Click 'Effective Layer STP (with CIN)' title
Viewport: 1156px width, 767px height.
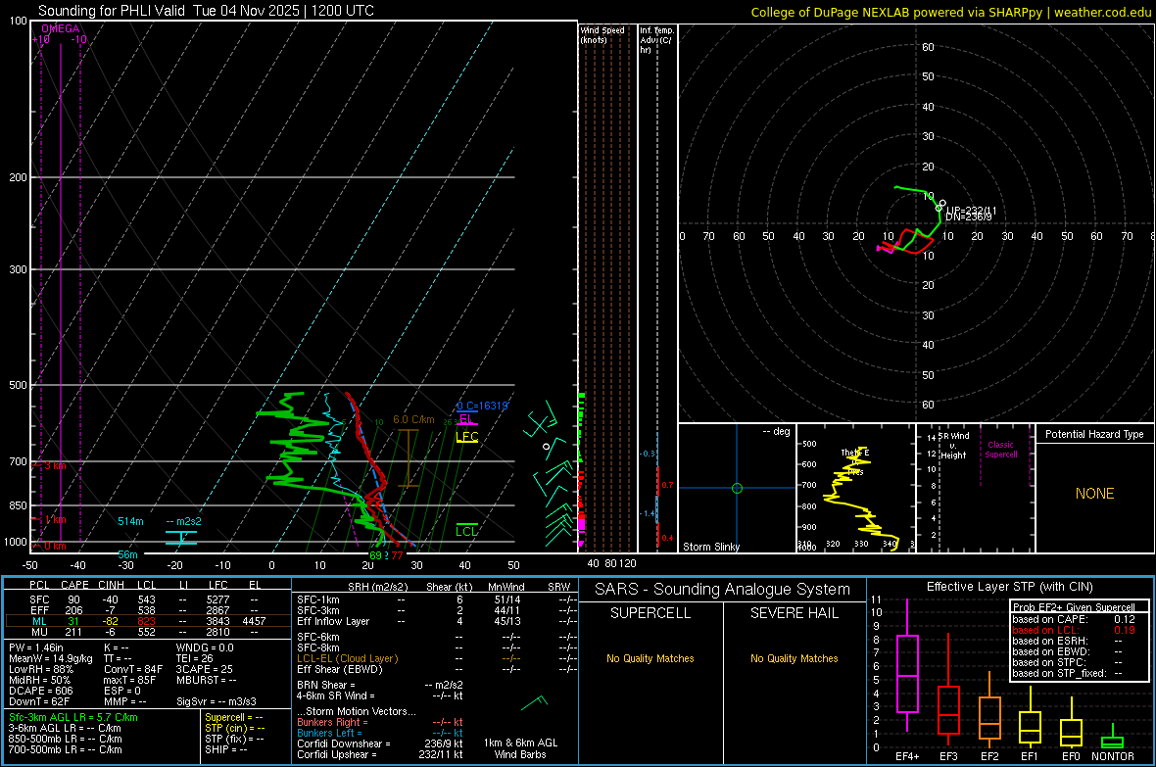pos(1009,587)
